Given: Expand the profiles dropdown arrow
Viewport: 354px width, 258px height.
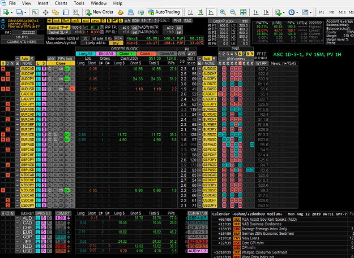Looking at the screenshot, I should [x=25, y=12].
